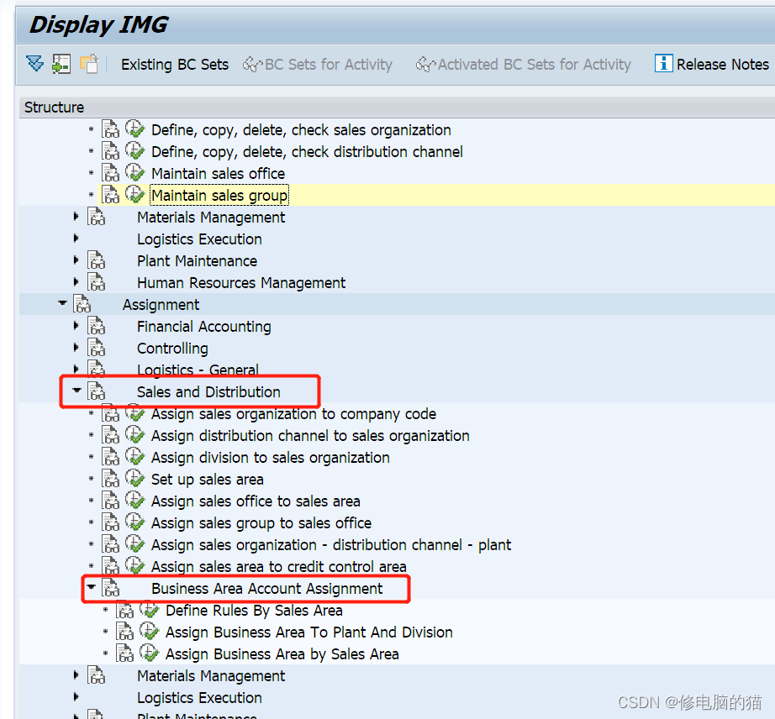Click documentation icon for Assign division to sales organization
This screenshot has height=719, width=775.
(111, 458)
